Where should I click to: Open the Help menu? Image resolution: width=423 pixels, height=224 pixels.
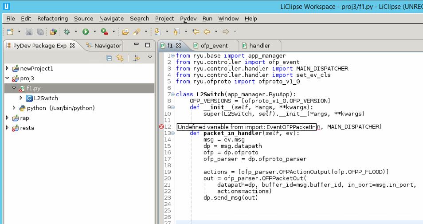[251, 19]
